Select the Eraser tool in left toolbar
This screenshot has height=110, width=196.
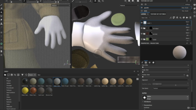(1, 9)
